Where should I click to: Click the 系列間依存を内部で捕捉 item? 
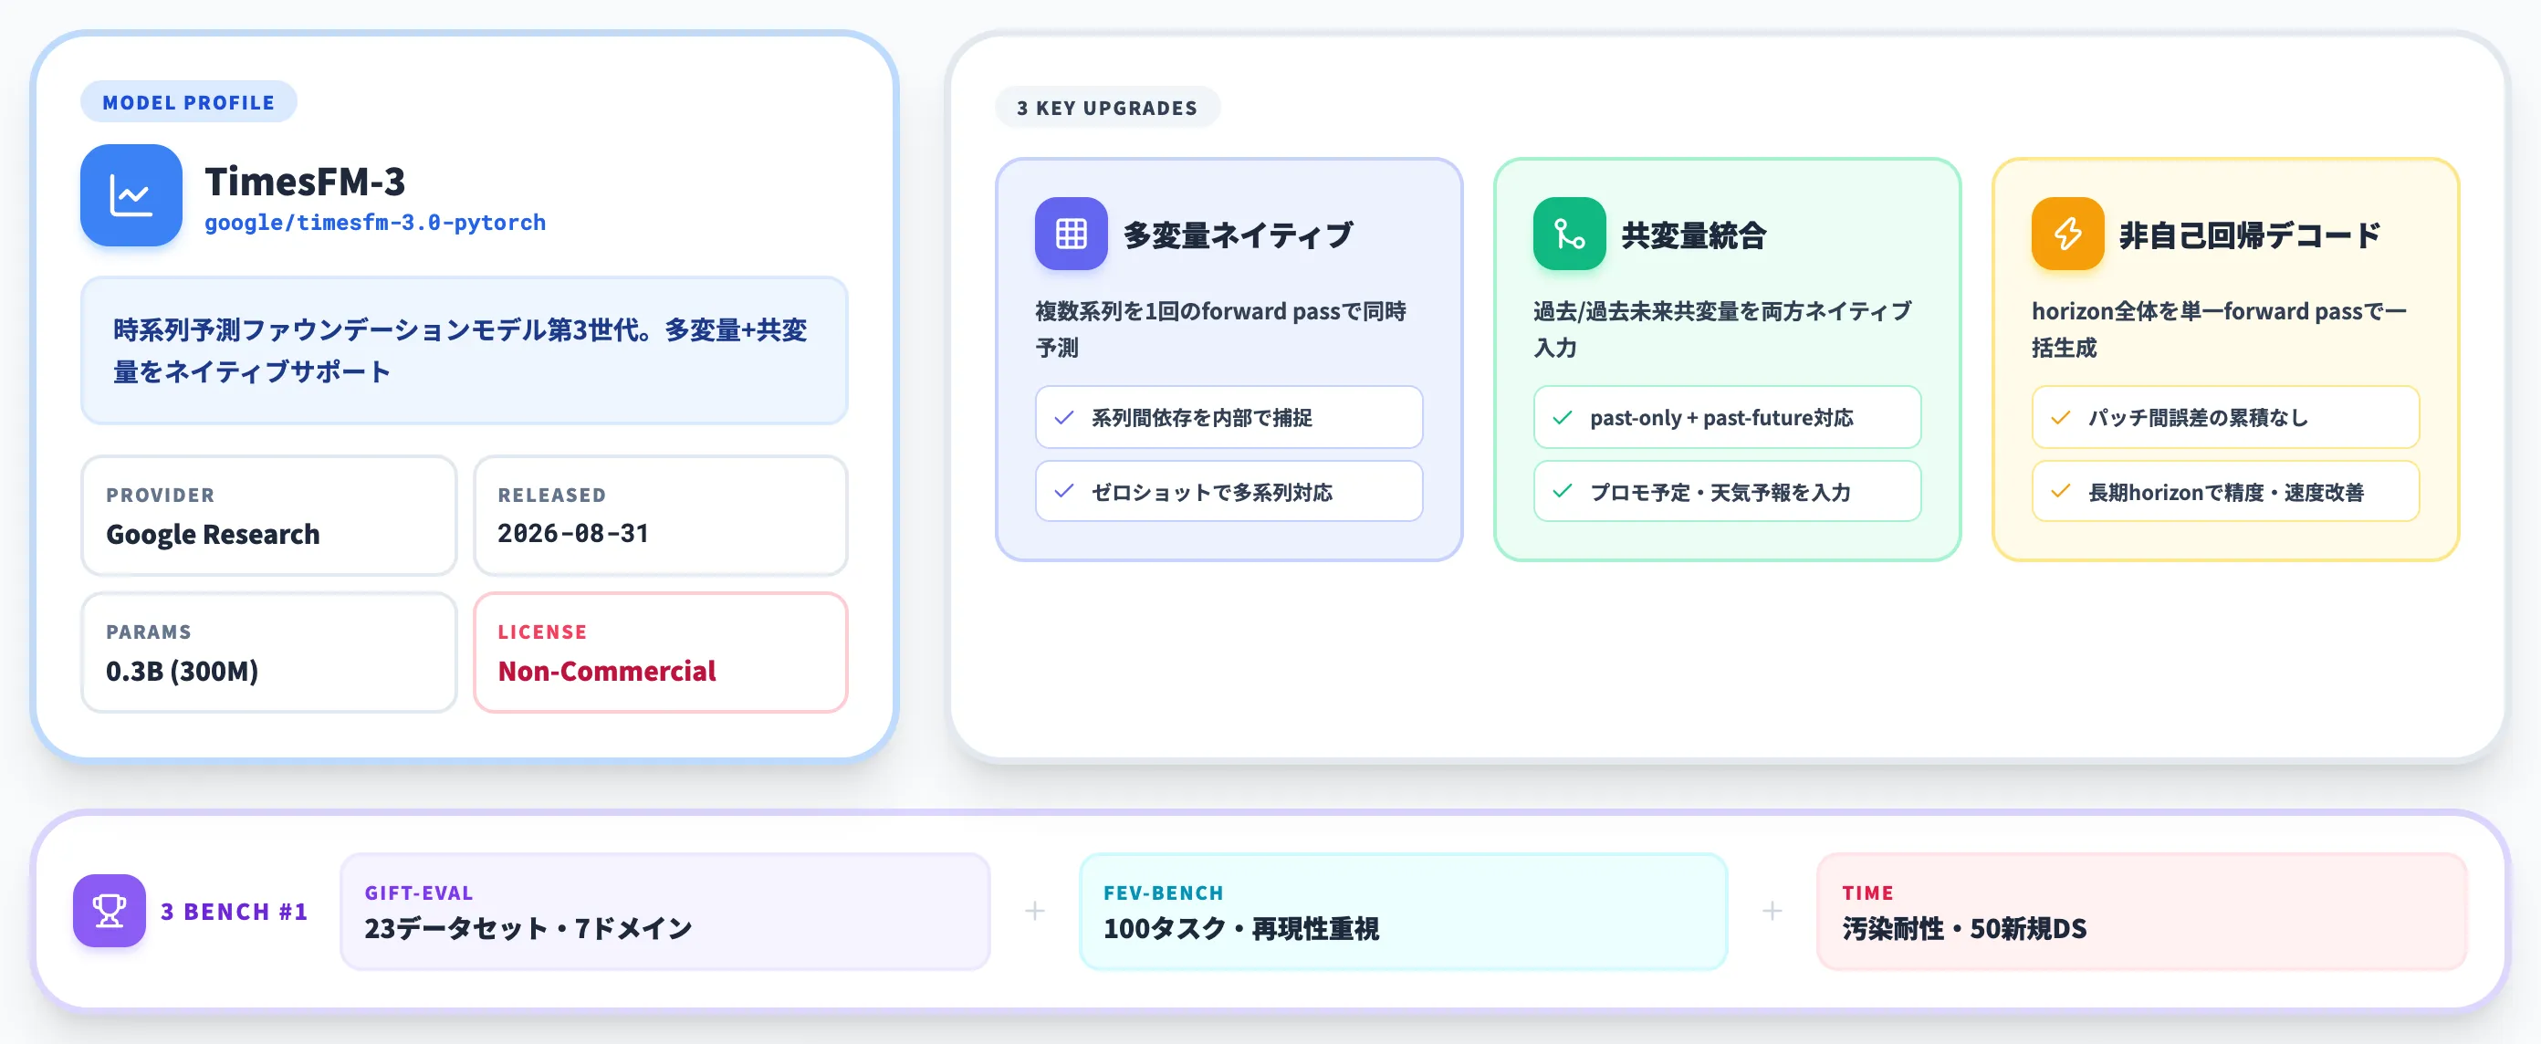pos(1229,418)
